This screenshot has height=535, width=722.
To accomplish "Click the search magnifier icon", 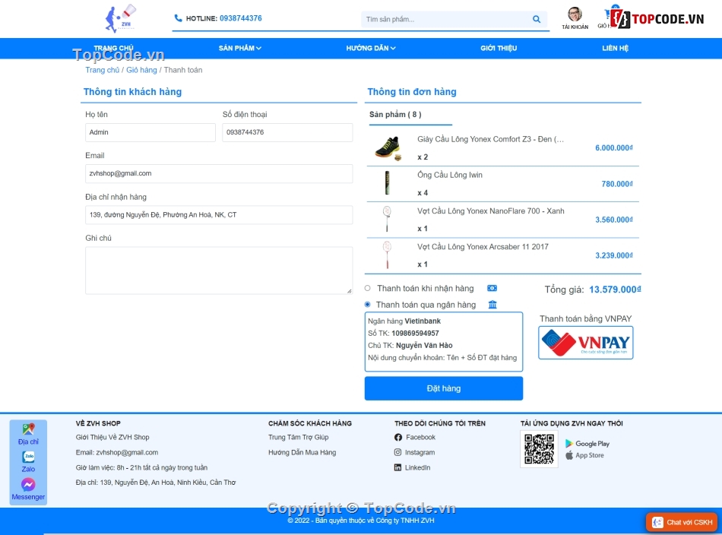I will pos(537,19).
